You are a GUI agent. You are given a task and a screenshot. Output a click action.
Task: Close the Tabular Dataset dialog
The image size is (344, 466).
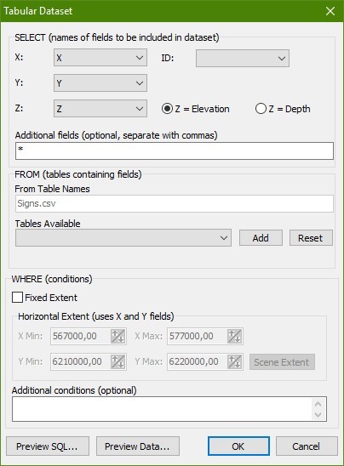[x=330, y=11]
